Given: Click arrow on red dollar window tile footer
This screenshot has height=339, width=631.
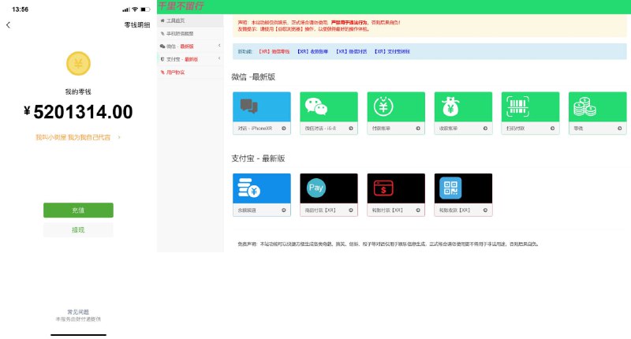Looking at the screenshot, I should click(418, 210).
